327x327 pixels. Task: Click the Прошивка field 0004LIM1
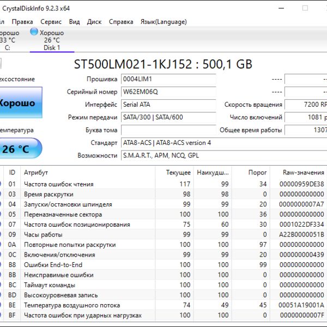(x=168, y=79)
